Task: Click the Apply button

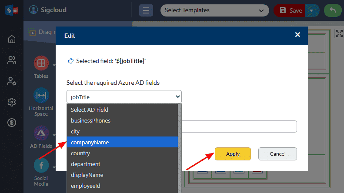Action: (233, 154)
